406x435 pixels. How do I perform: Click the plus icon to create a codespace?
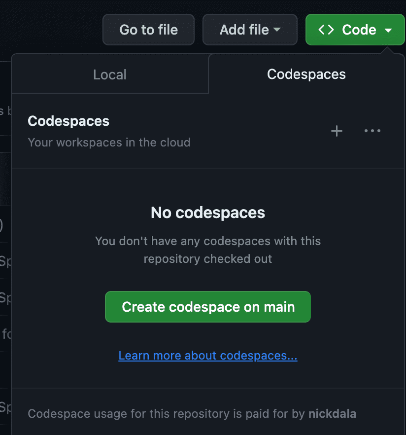pyautogui.click(x=337, y=131)
